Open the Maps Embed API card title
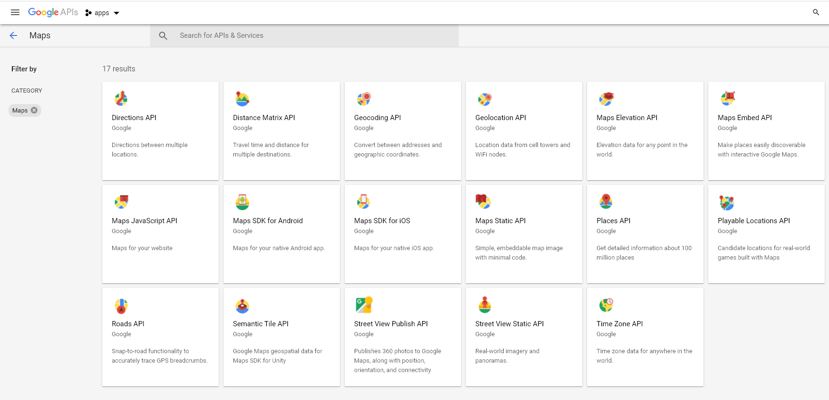The width and height of the screenshot is (829, 400). click(744, 118)
